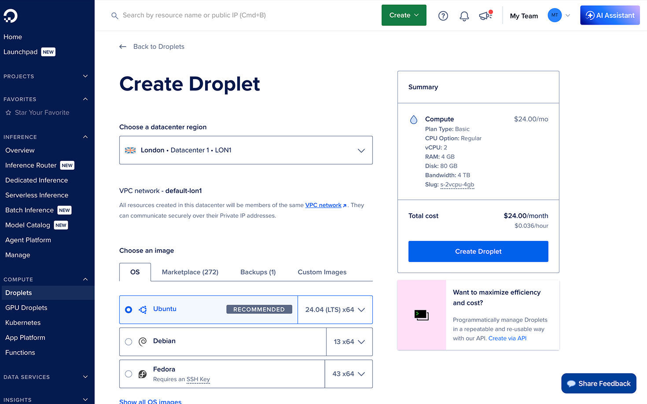Click the Compute droplet icon in Summary
The width and height of the screenshot is (647, 404).
tap(414, 120)
